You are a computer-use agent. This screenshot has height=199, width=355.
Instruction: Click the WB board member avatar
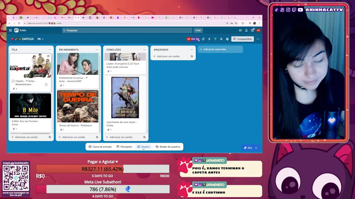point(197,39)
